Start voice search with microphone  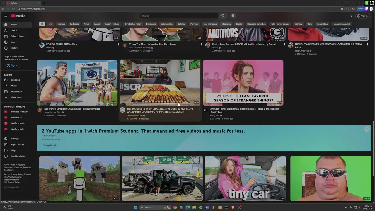click(x=233, y=16)
